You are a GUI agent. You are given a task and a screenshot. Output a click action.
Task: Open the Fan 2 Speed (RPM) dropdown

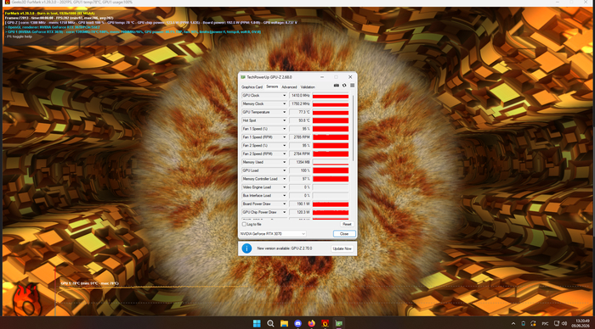[x=284, y=153]
